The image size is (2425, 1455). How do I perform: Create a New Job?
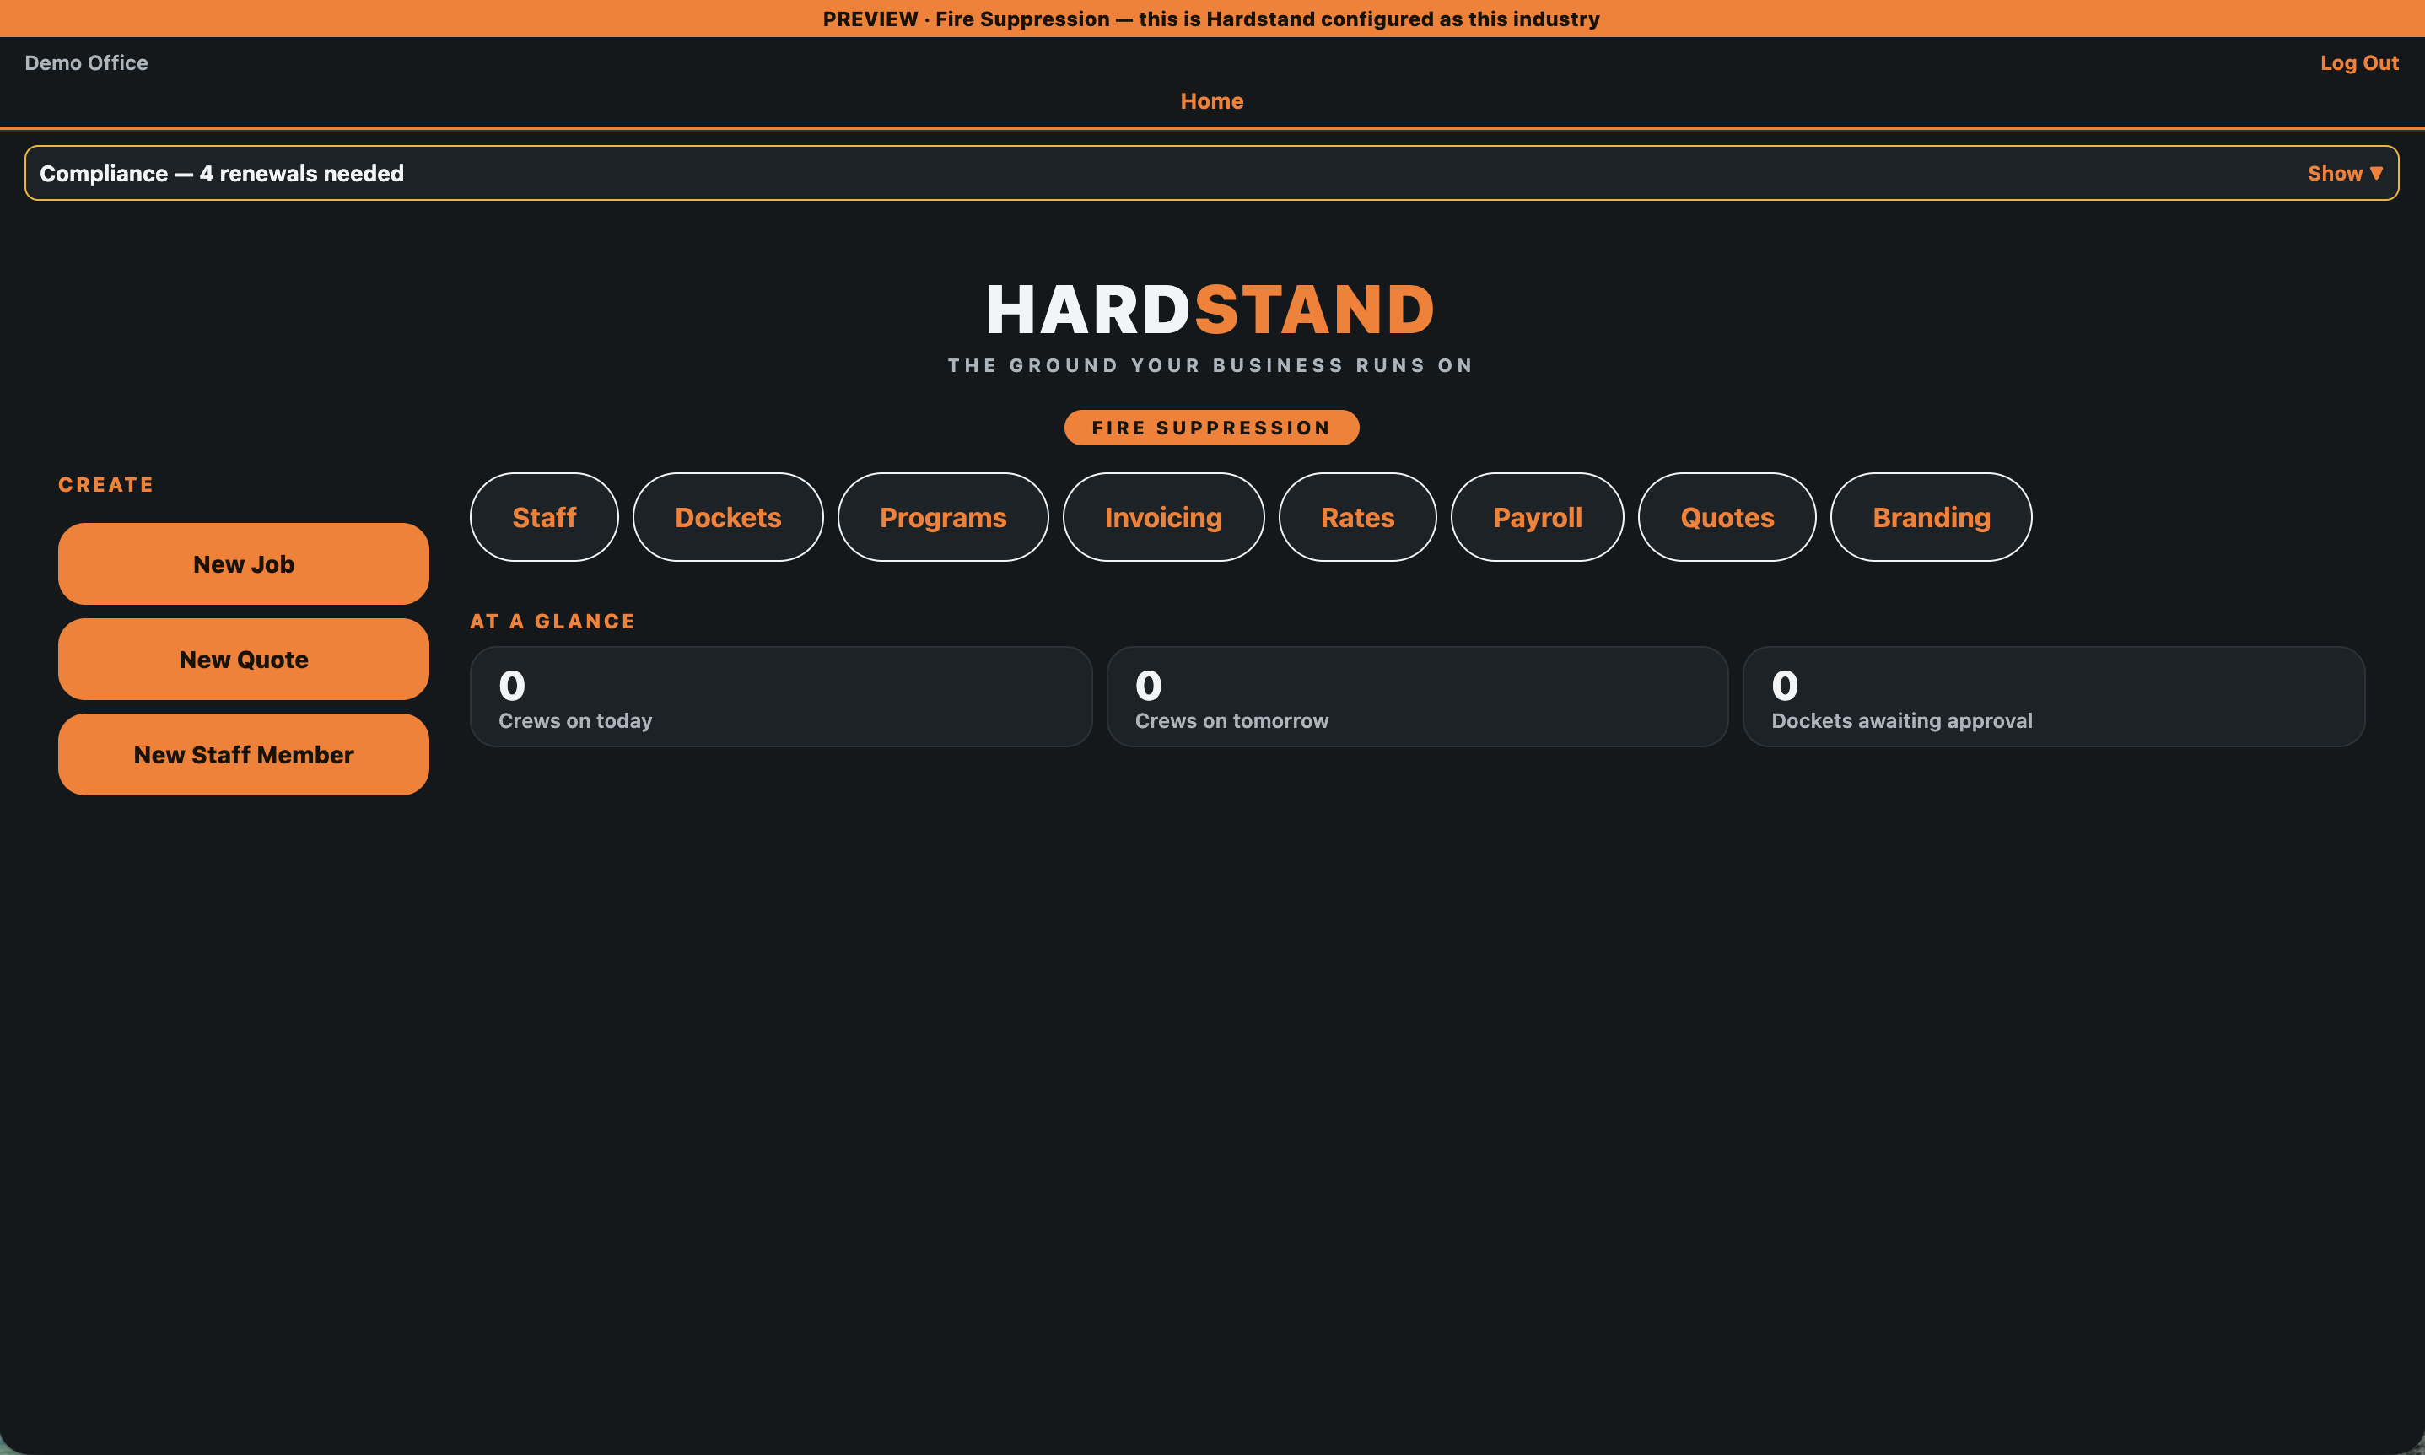pos(243,563)
